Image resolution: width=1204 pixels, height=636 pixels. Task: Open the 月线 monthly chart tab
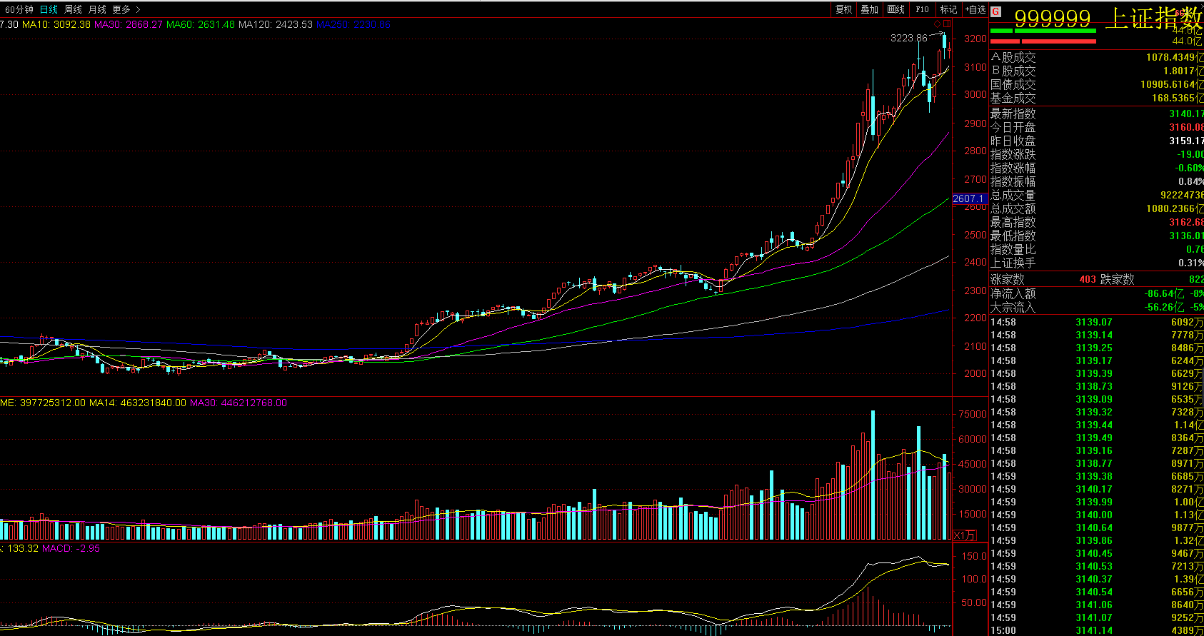97,9
